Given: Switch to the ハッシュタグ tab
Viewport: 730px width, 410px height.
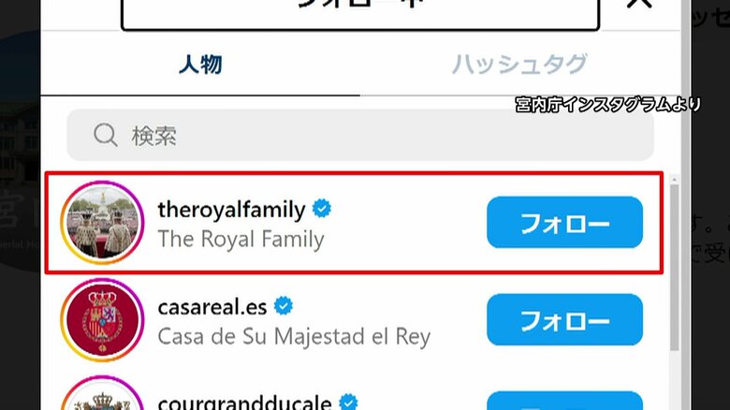Looking at the screenshot, I should (519, 64).
